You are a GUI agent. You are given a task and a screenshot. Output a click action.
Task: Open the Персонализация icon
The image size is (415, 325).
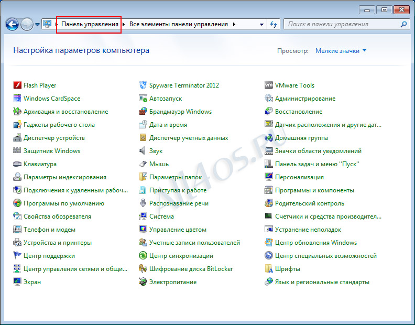tap(269, 177)
